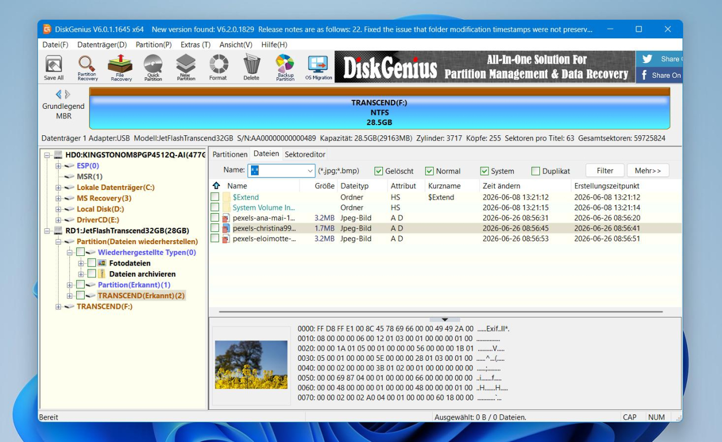Check the box for $Extend folder row

pos(215,197)
